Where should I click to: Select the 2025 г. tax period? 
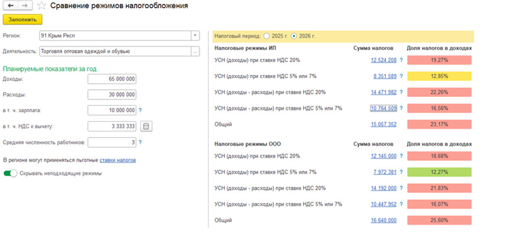tap(266, 36)
